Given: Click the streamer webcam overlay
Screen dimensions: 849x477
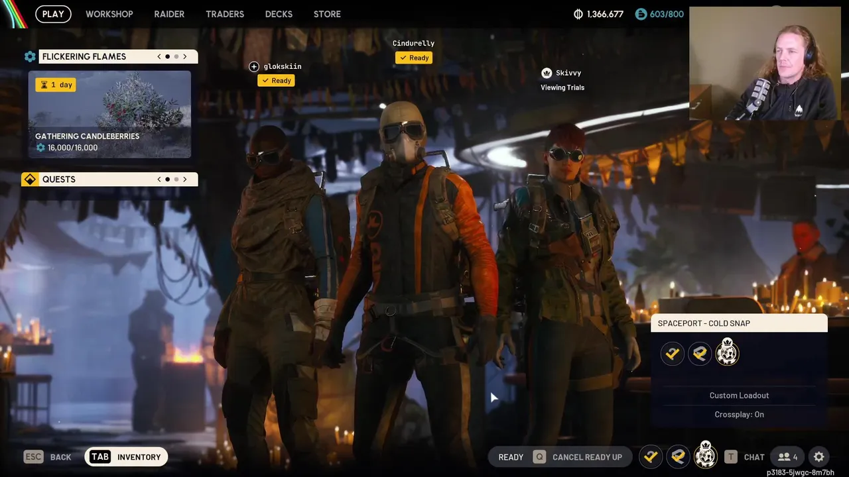Looking at the screenshot, I should [765, 64].
